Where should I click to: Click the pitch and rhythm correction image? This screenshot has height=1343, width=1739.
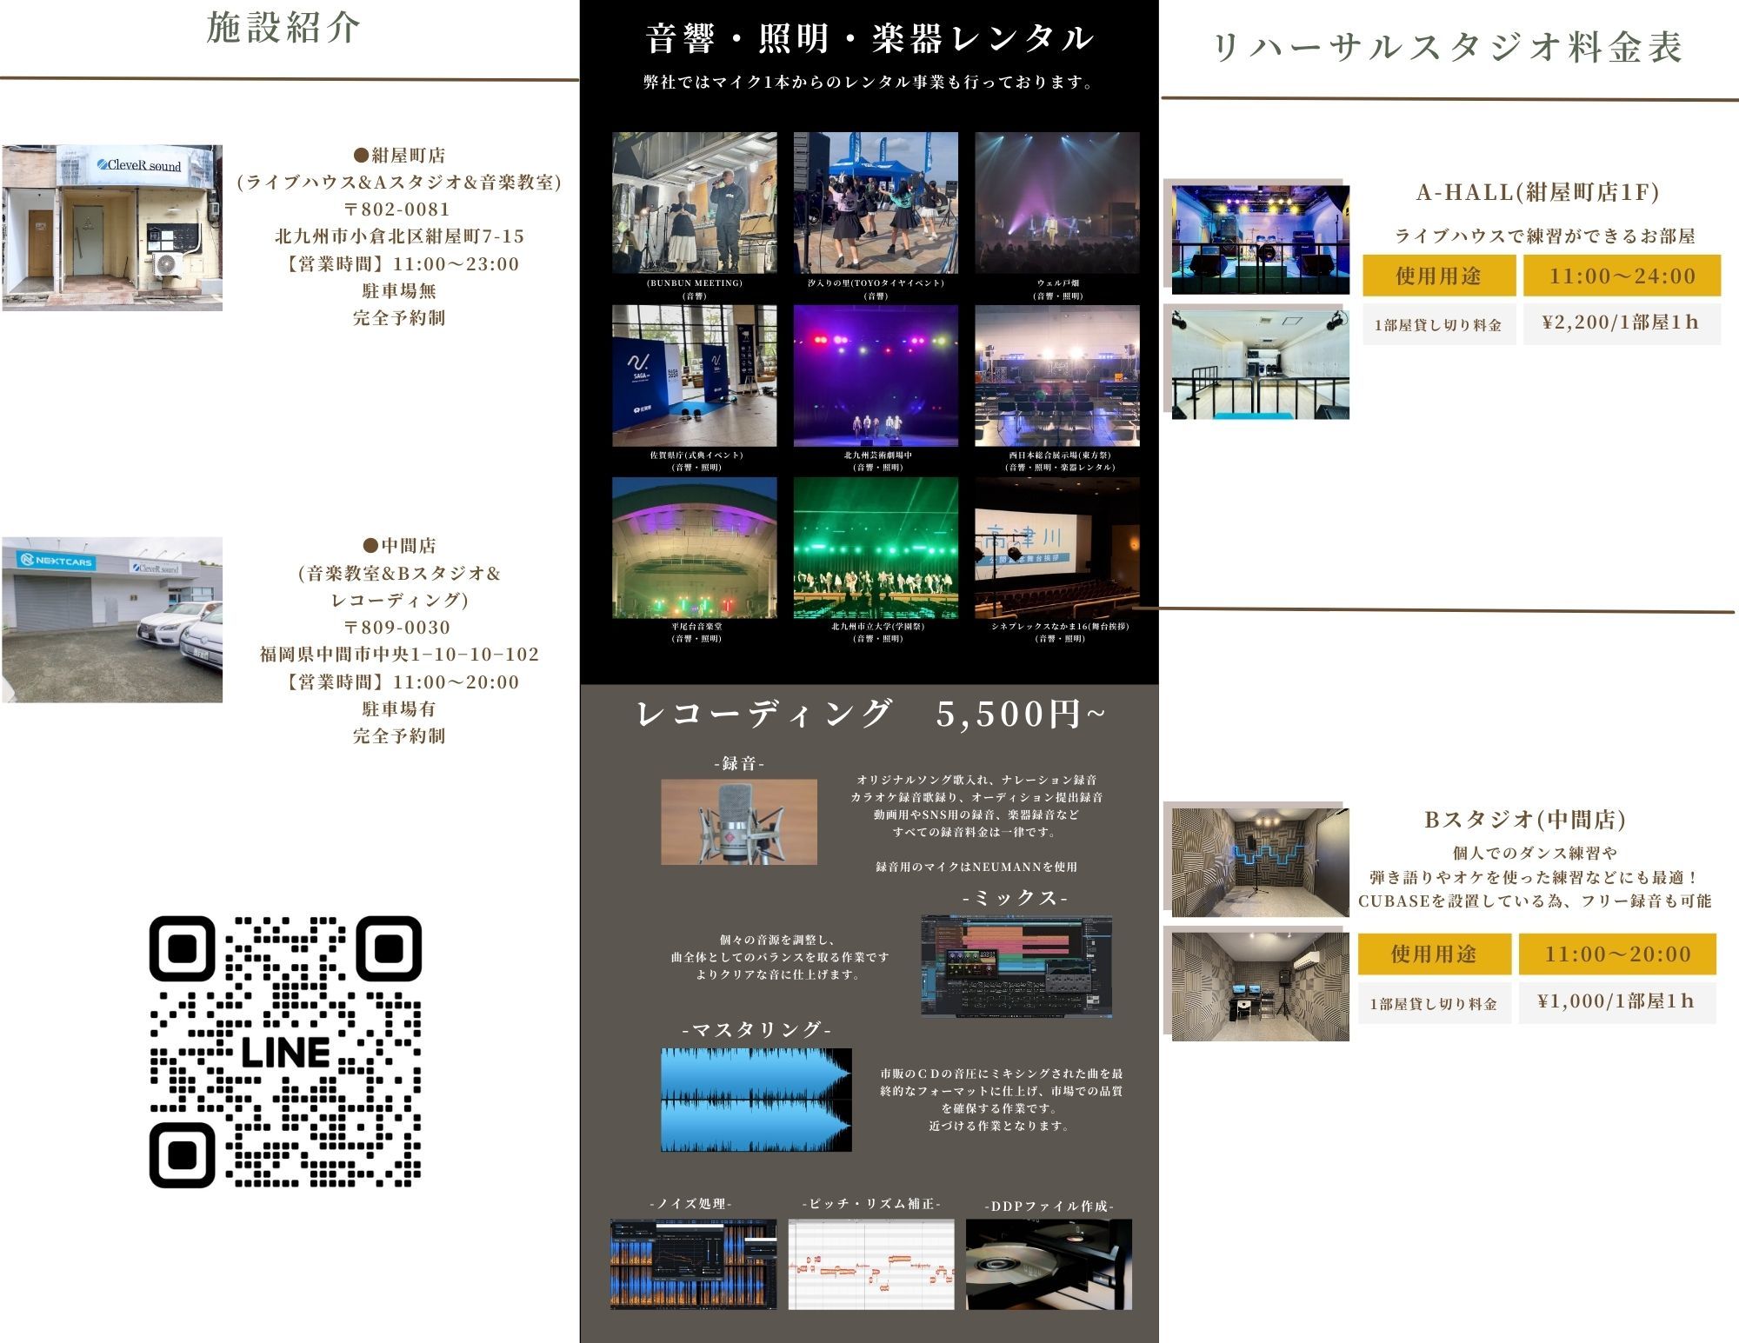pyautogui.click(x=870, y=1264)
